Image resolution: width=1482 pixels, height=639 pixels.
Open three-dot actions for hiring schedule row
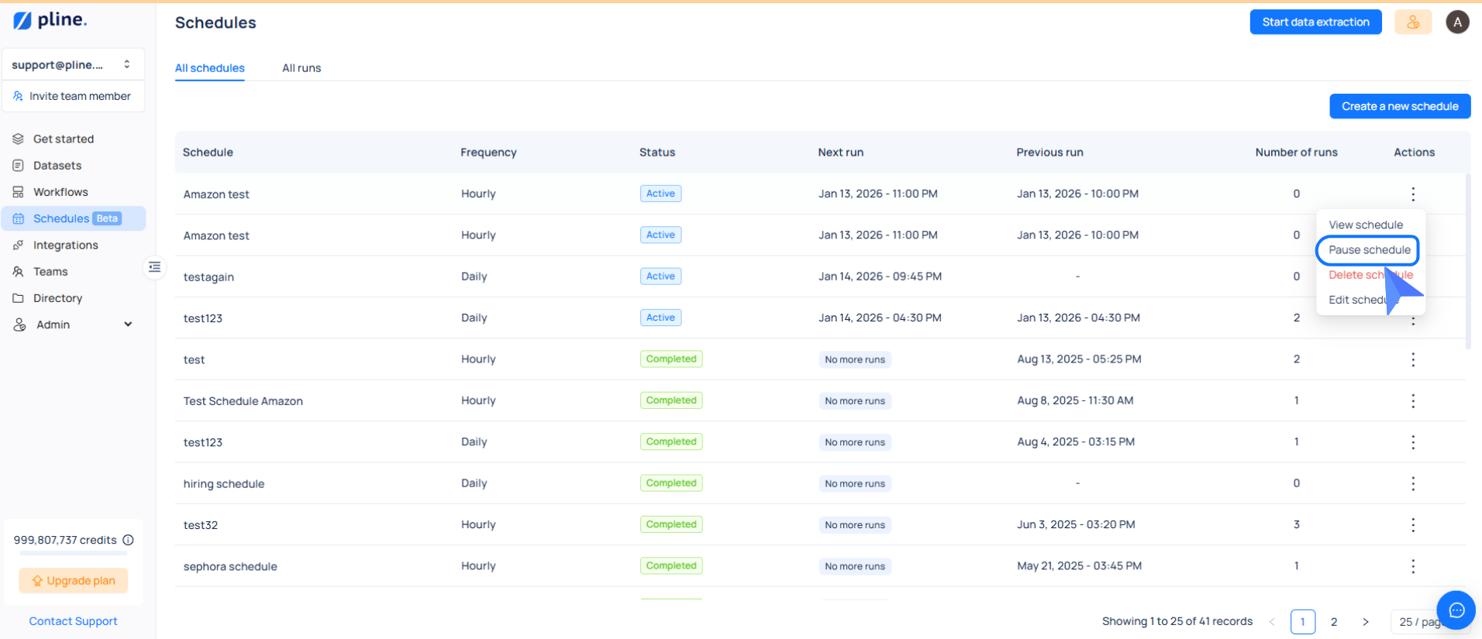(1413, 483)
